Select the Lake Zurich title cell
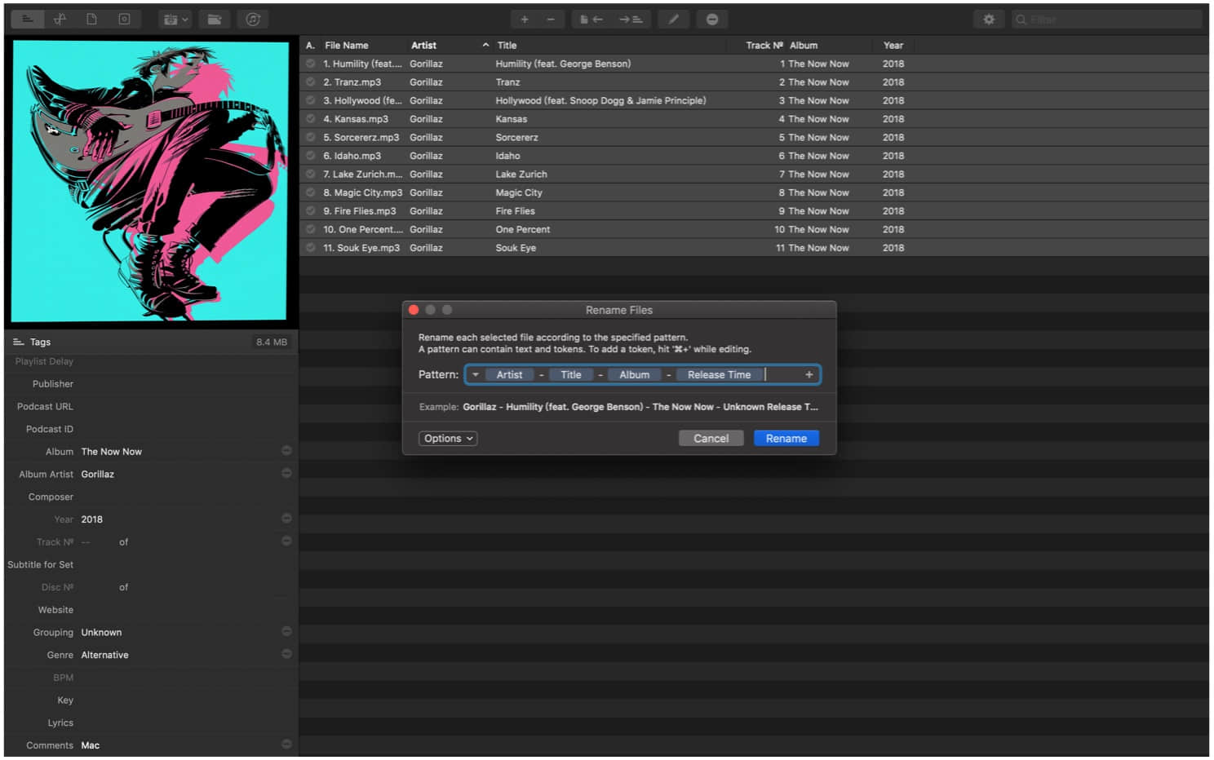The height and width of the screenshot is (760, 1214). point(521,174)
